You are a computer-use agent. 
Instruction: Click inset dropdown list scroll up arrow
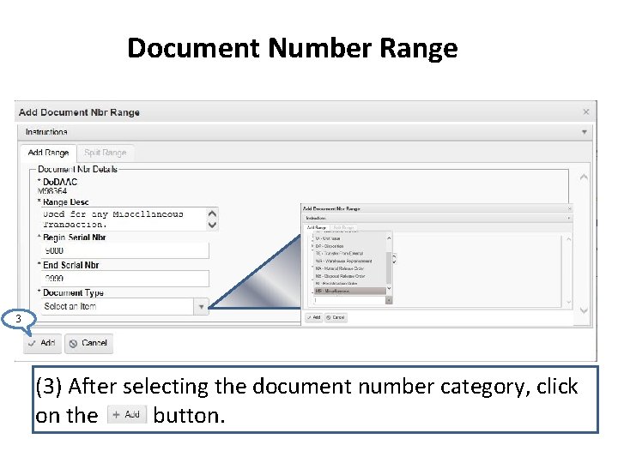[x=389, y=238]
